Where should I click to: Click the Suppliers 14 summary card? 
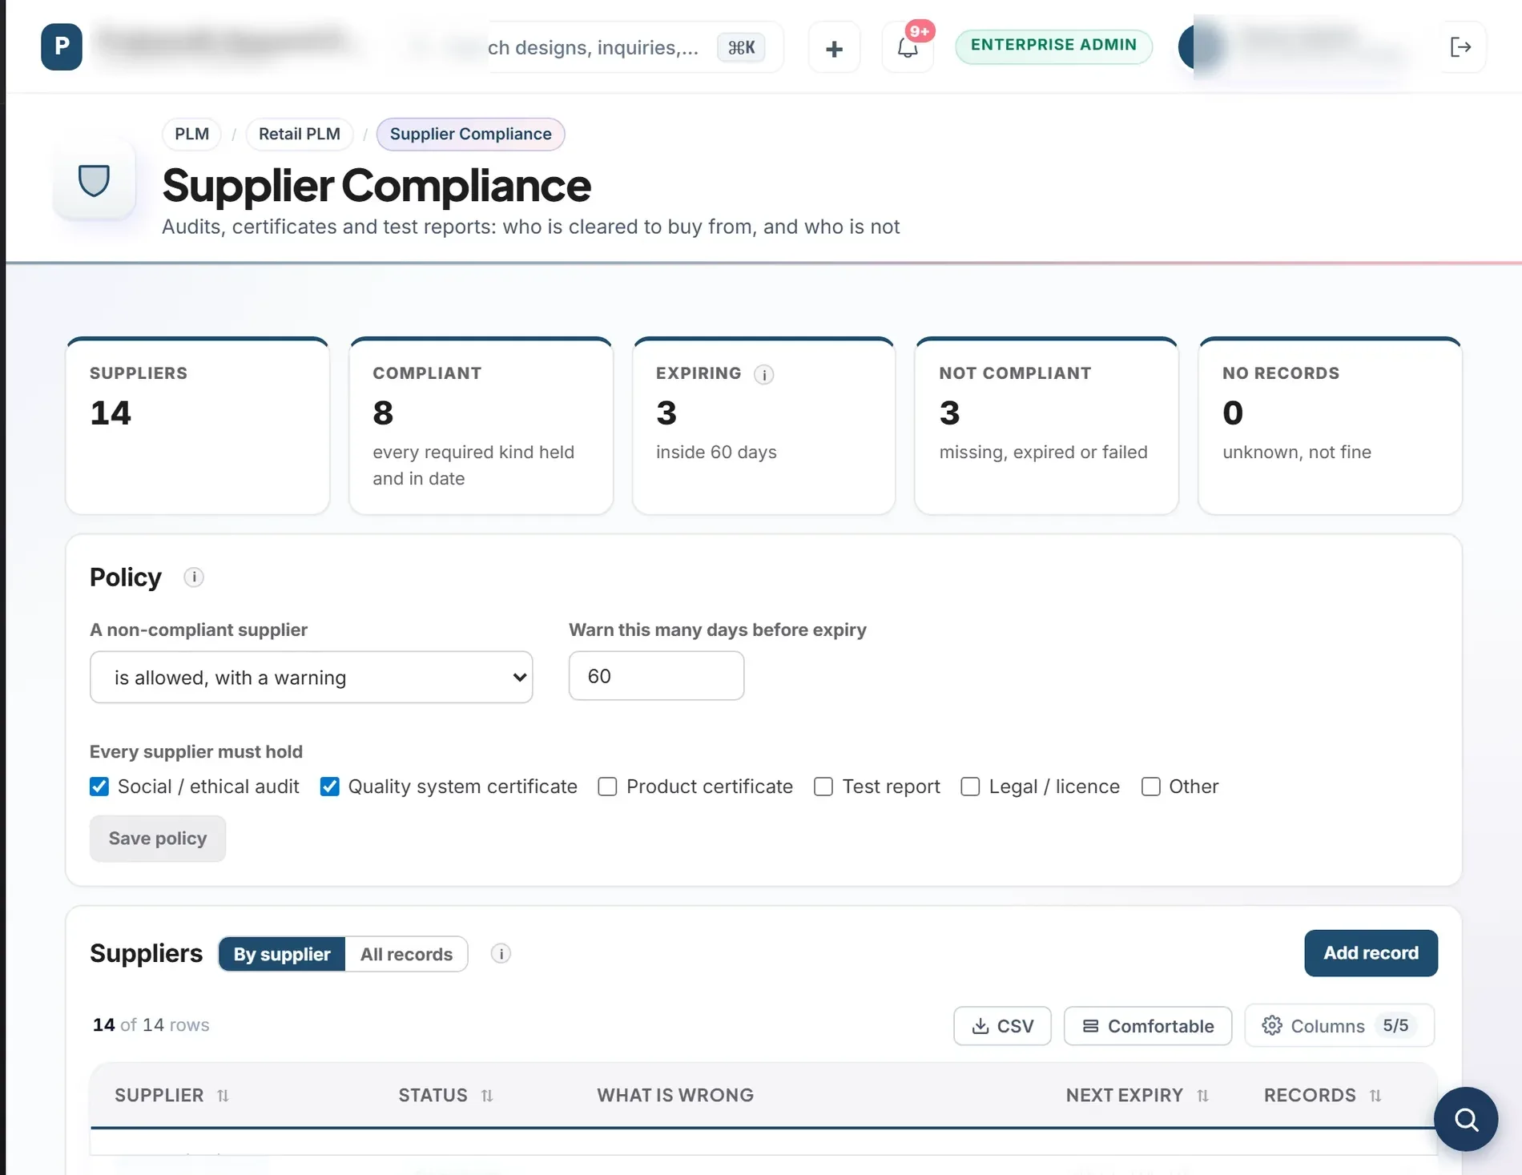pyautogui.click(x=198, y=426)
